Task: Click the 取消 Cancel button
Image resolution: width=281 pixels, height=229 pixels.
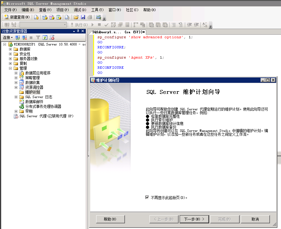Action: point(255,219)
